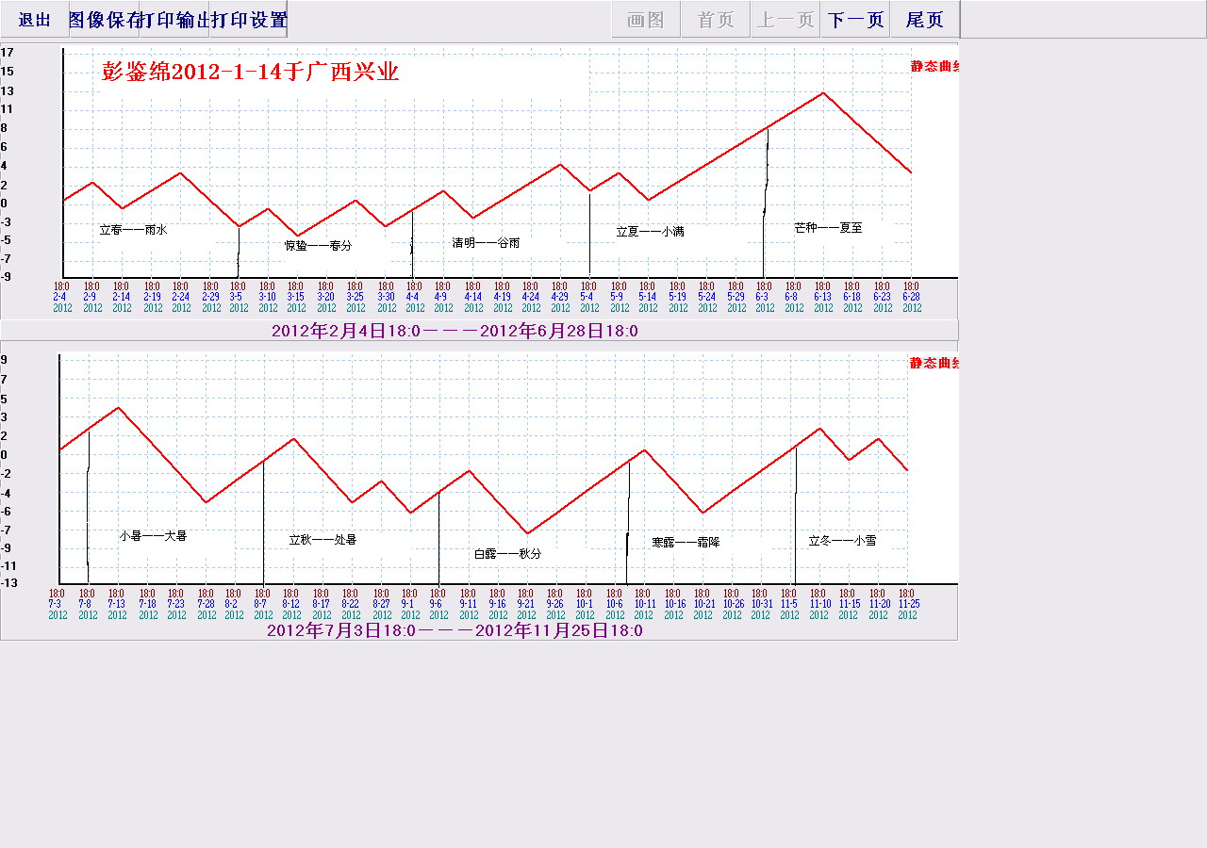Save the chart with 图像保存
The image size is (1207, 848).
click(x=105, y=20)
